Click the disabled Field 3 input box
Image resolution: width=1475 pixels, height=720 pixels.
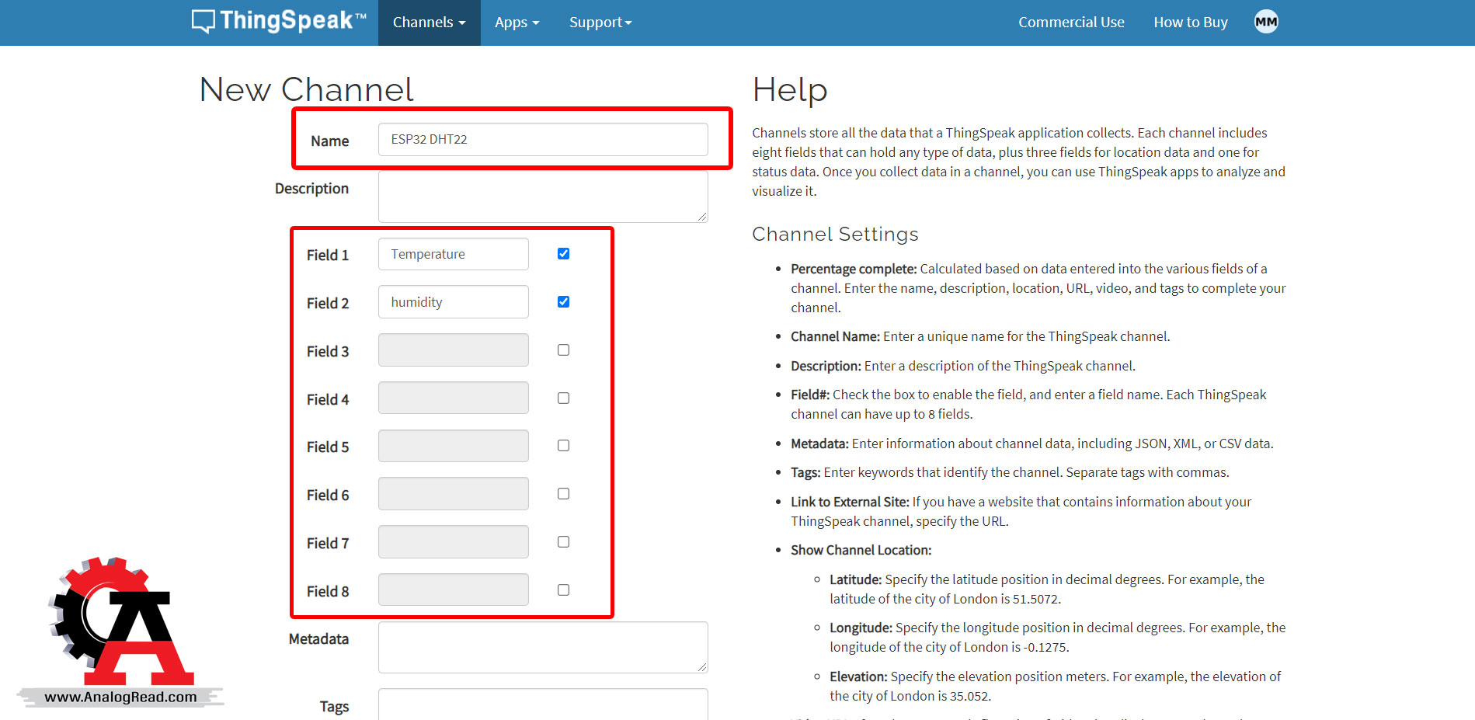454,350
